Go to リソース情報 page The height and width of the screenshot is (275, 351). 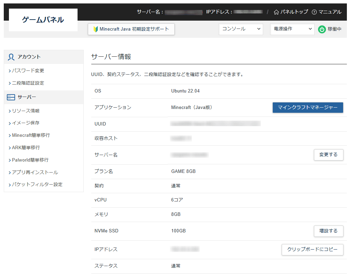tap(26, 111)
